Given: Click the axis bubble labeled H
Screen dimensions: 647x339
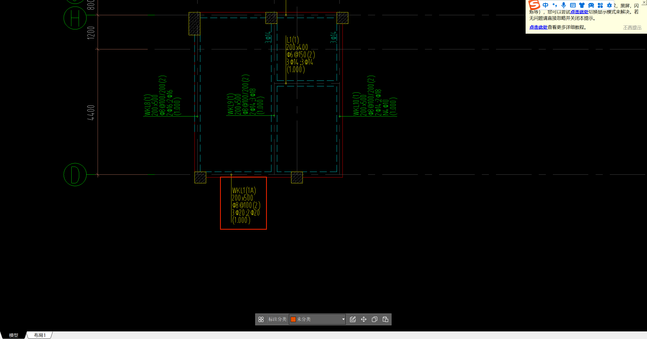Looking at the screenshot, I should 75,18.
